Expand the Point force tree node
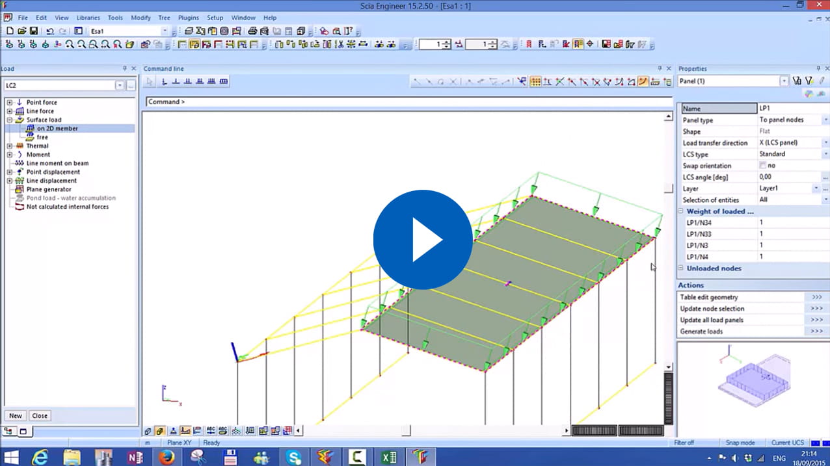830x466 pixels. pyautogui.click(x=10, y=103)
